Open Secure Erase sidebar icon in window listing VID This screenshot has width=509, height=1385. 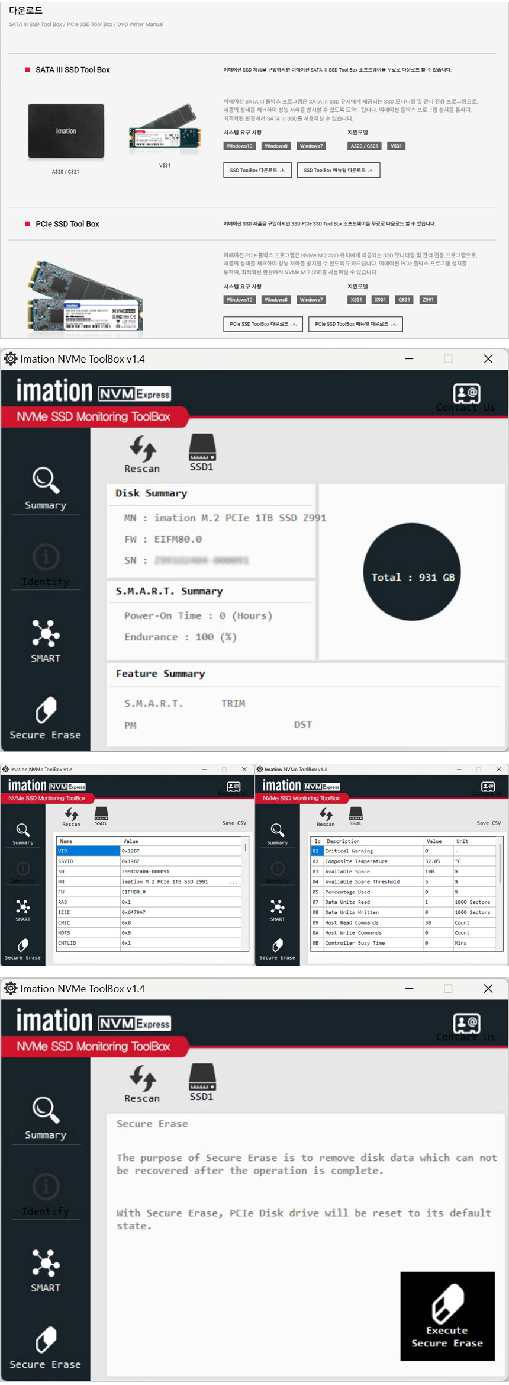point(23,945)
